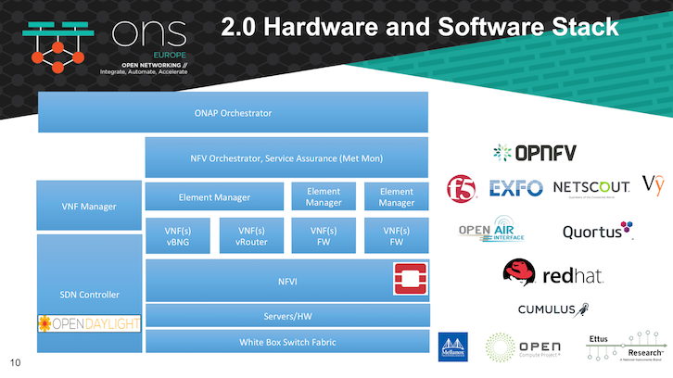
Task: Select the ONAP Orchestrator block
Action: [233, 112]
